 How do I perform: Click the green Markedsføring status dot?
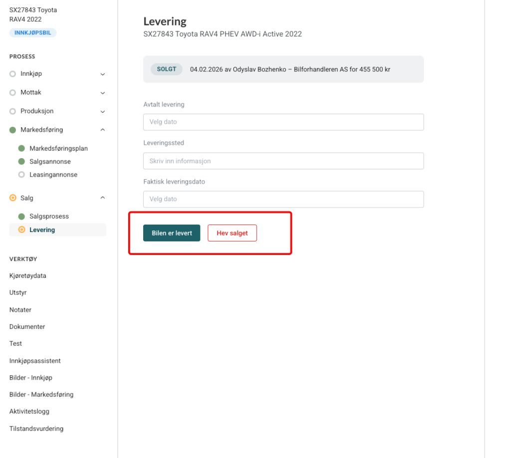click(x=13, y=130)
